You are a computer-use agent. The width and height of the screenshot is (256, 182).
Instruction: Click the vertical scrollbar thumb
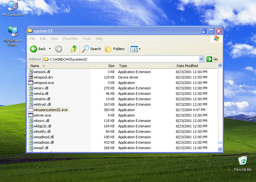[x=220, y=142]
